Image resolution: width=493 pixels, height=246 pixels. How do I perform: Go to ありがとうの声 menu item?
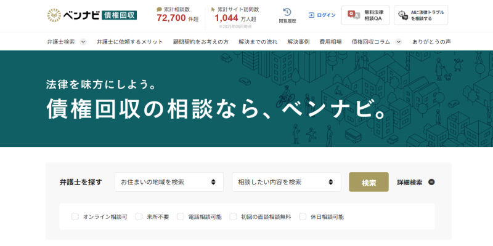431,42
